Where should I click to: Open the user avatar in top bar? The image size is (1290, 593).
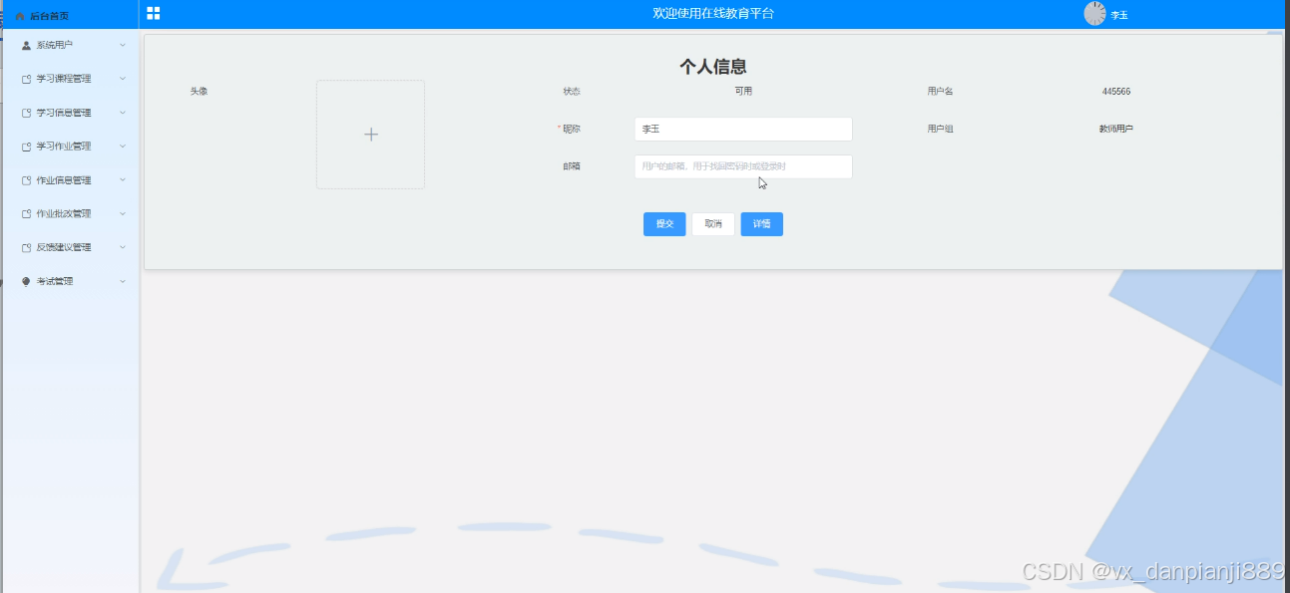(1094, 13)
